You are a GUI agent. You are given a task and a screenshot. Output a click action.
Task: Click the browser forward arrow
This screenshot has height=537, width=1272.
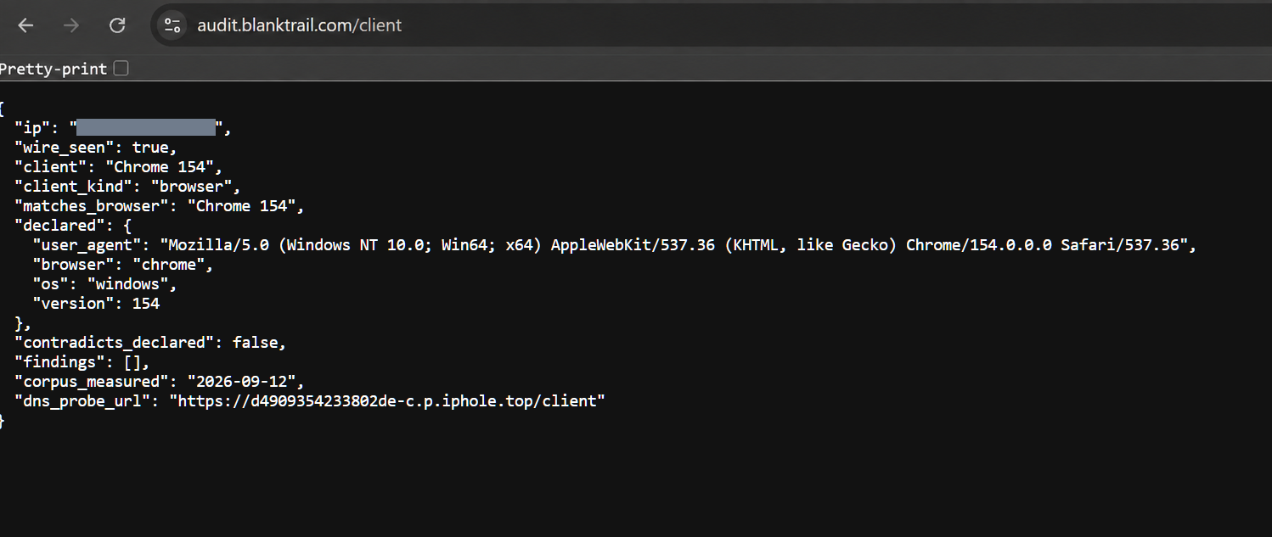coord(71,25)
